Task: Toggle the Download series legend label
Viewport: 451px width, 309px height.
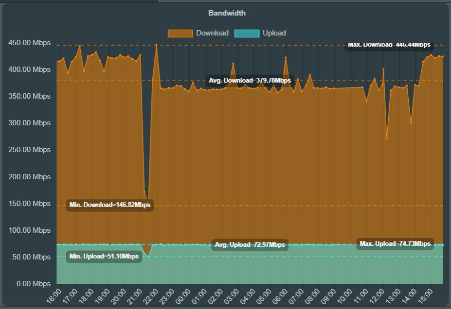Action: pos(212,33)
